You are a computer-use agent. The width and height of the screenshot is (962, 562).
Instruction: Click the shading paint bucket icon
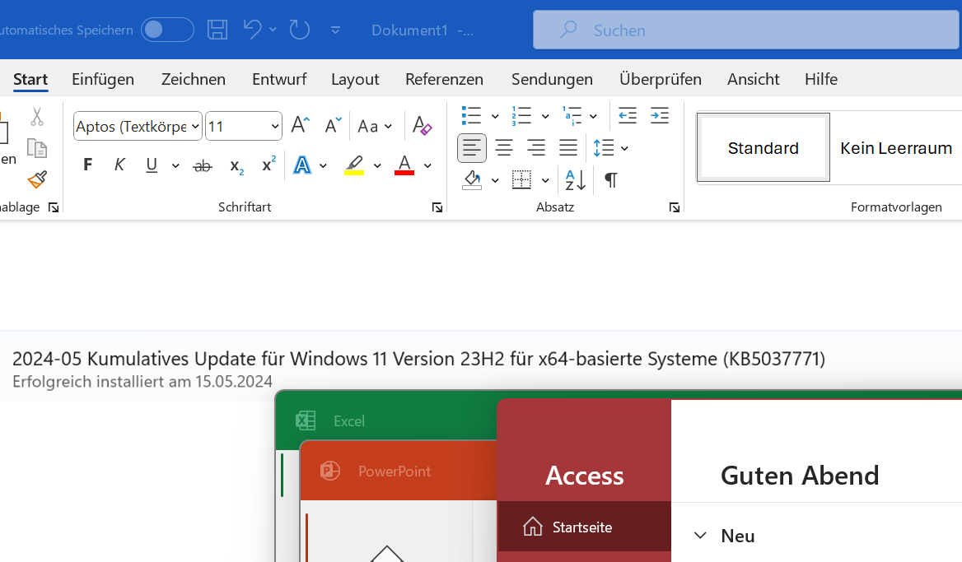click(472, 180)
